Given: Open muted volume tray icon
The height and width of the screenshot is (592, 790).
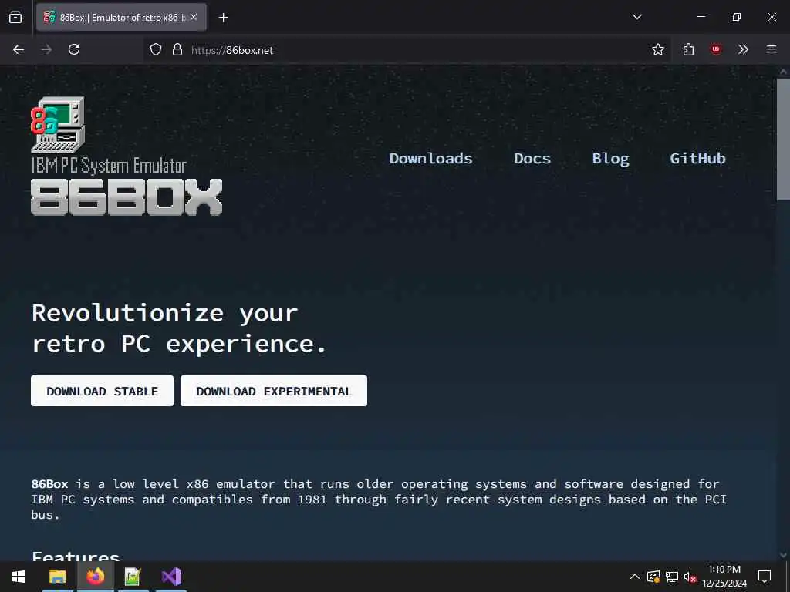Looking at the screenshot, I should click(690, 577).
